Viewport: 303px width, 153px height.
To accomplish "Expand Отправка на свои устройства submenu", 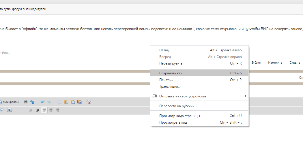I will (x=199, y=96).
